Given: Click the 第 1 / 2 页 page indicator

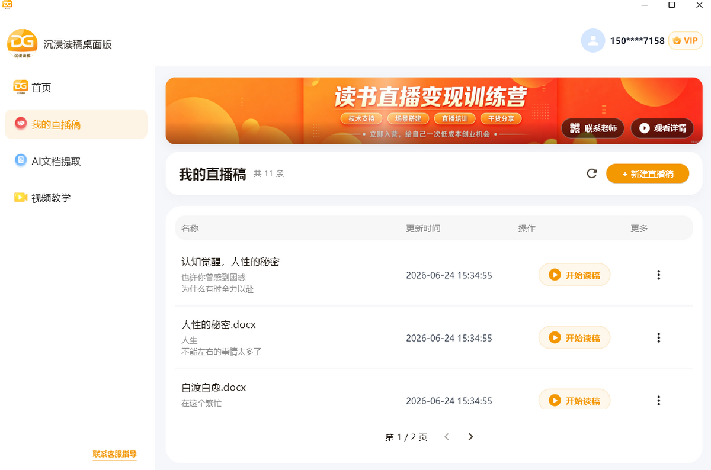Looking at the screenshot, I should click(x=406, y=437).
